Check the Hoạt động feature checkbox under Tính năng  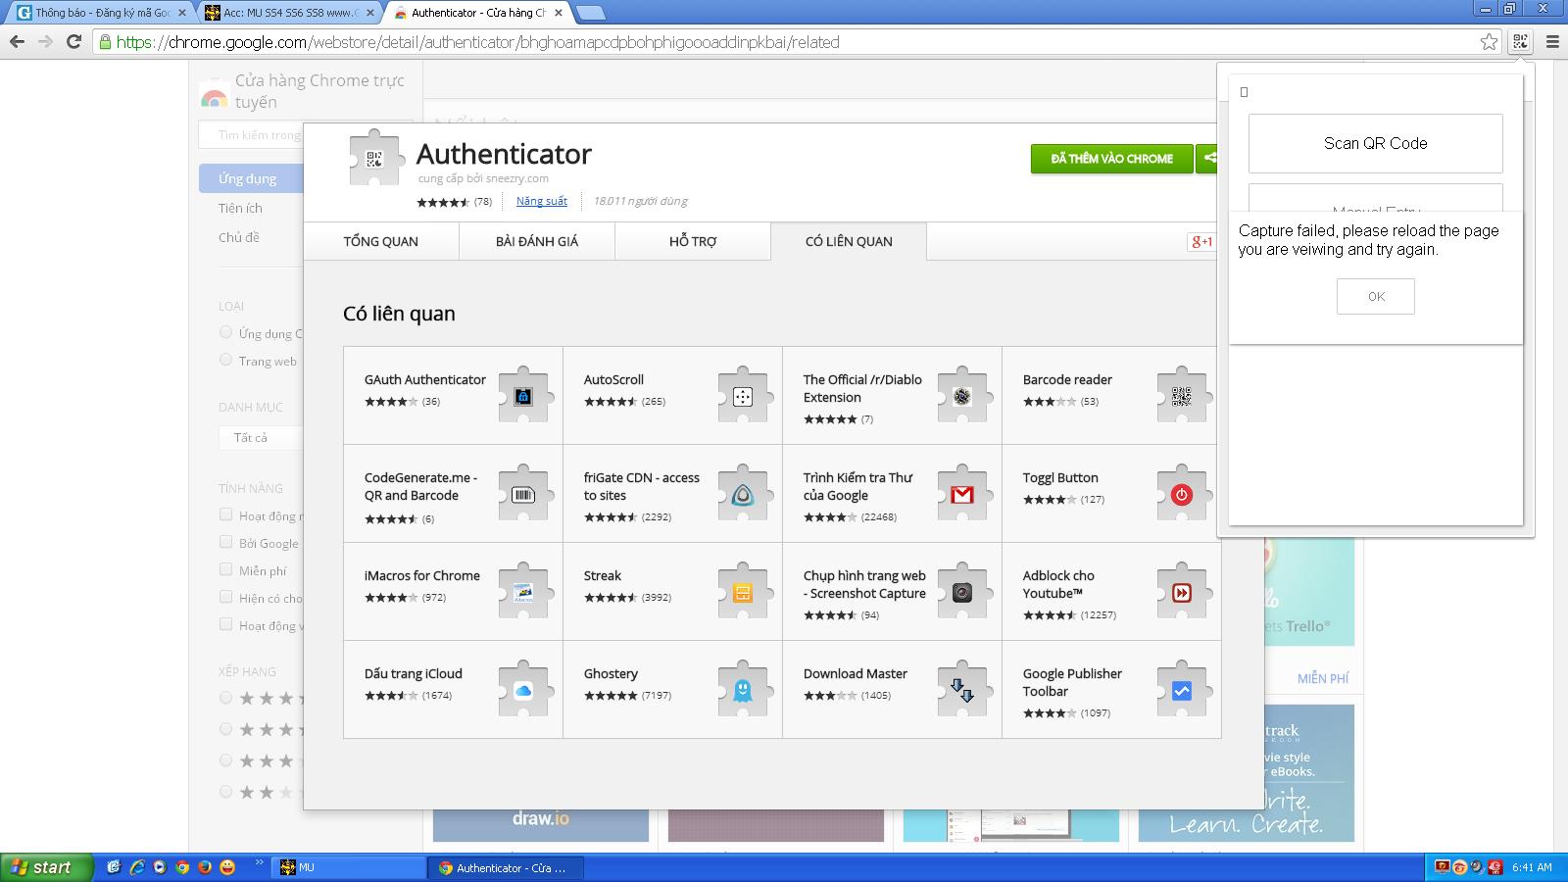[225, 514]
